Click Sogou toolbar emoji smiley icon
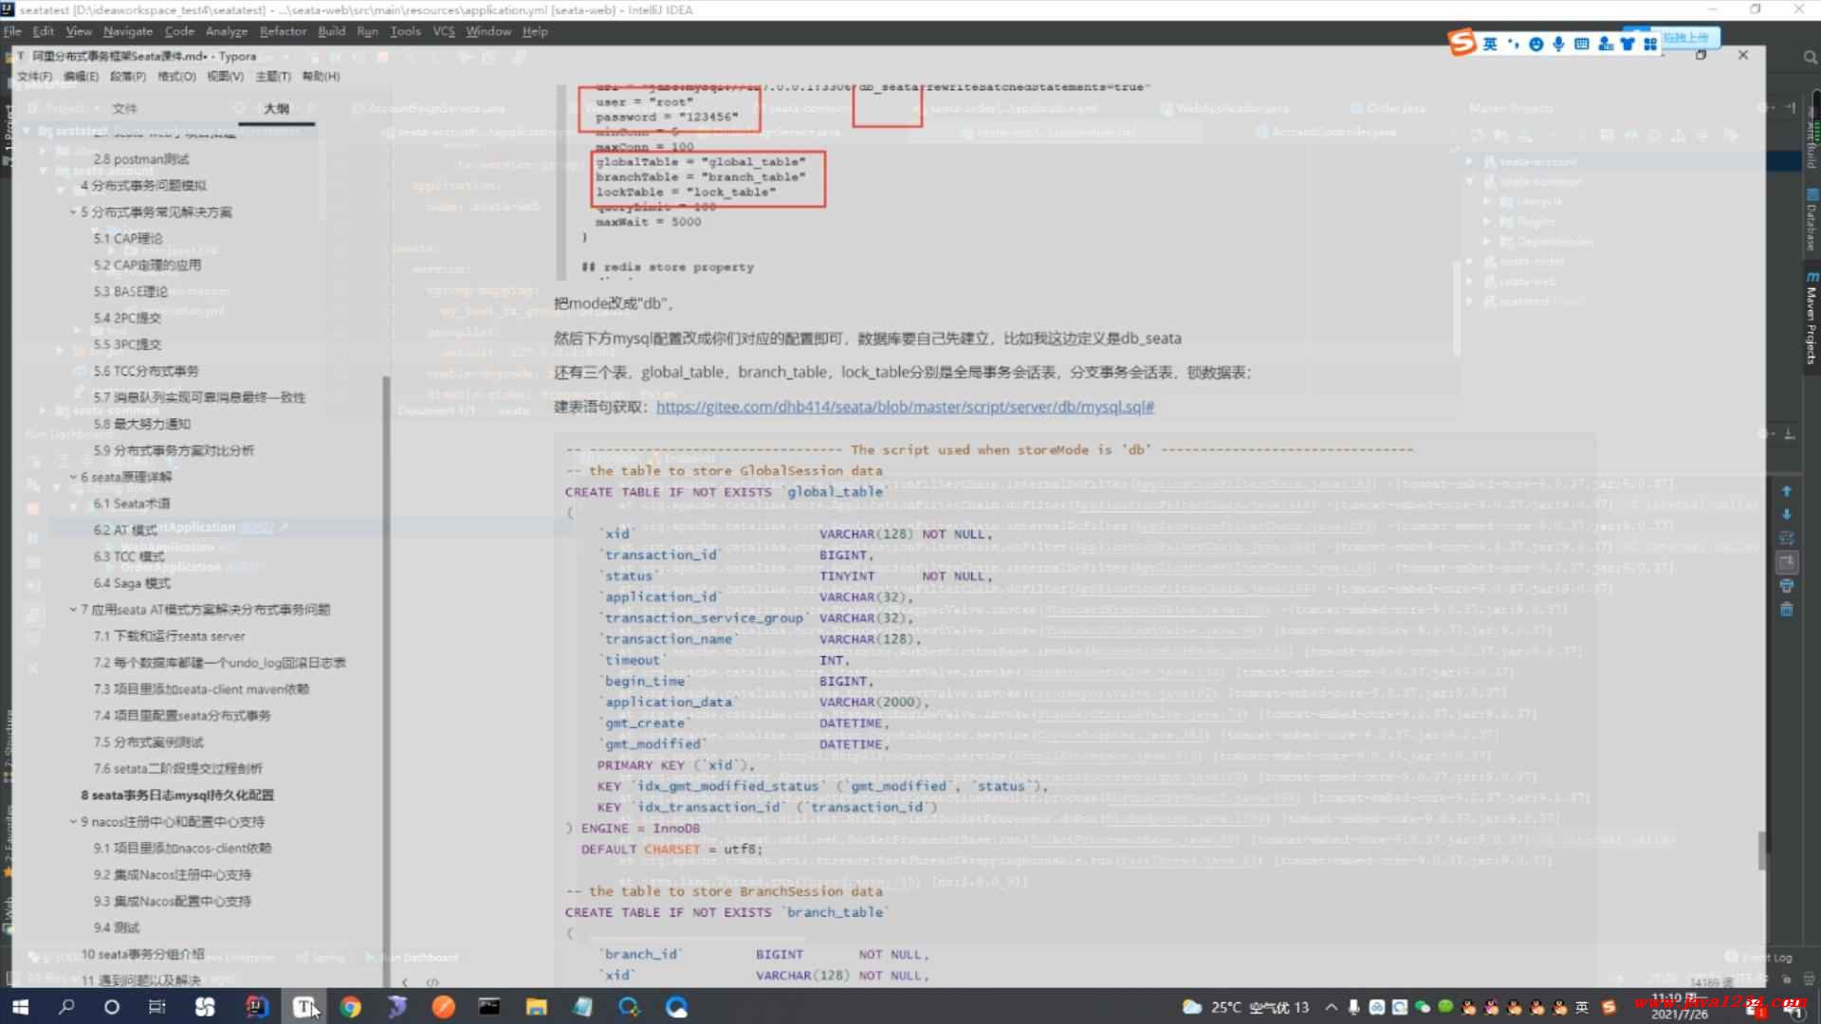This screenshot has height=1024, width=1821. (1536, 44)
